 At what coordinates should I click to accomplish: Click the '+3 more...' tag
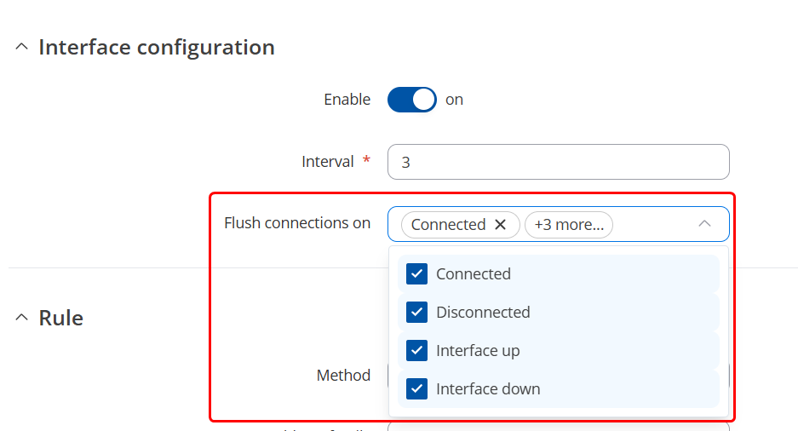568,224
